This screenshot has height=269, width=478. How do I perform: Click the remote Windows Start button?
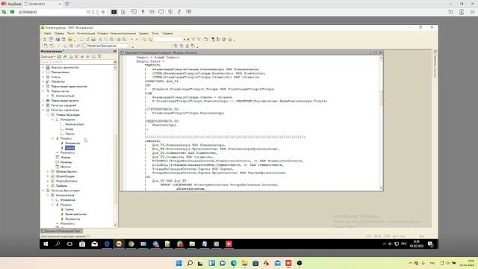[46, 244]
